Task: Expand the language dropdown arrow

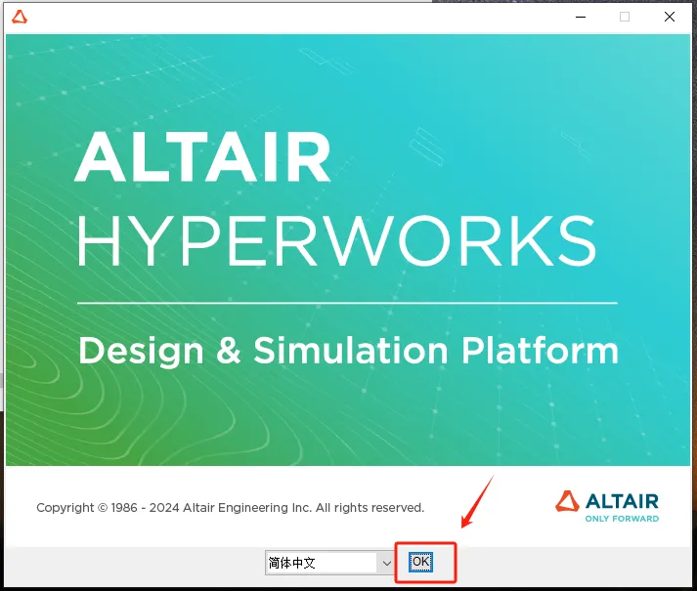Action: pyautogui.click(x=386, y=563)
